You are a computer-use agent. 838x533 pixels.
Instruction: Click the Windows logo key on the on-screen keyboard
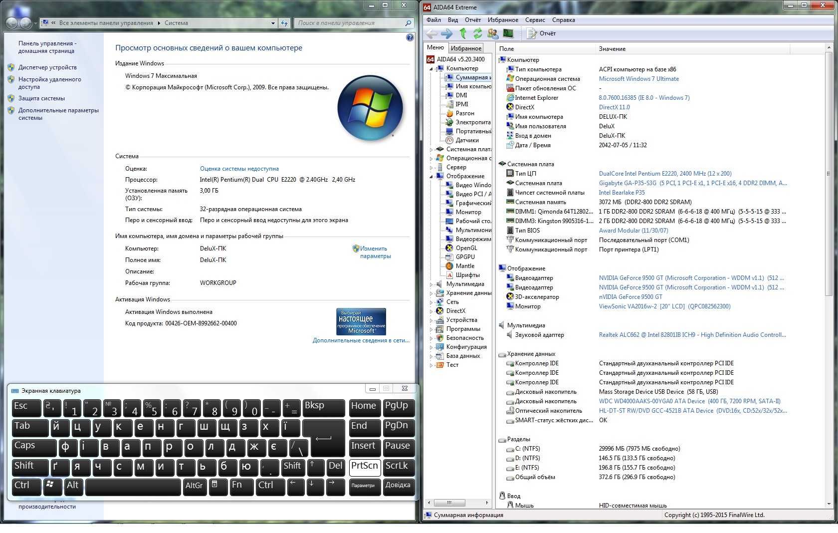52,487
